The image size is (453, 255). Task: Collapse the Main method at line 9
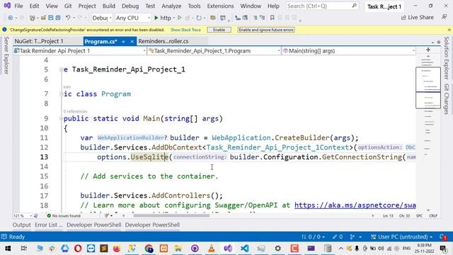coord(61,118)
